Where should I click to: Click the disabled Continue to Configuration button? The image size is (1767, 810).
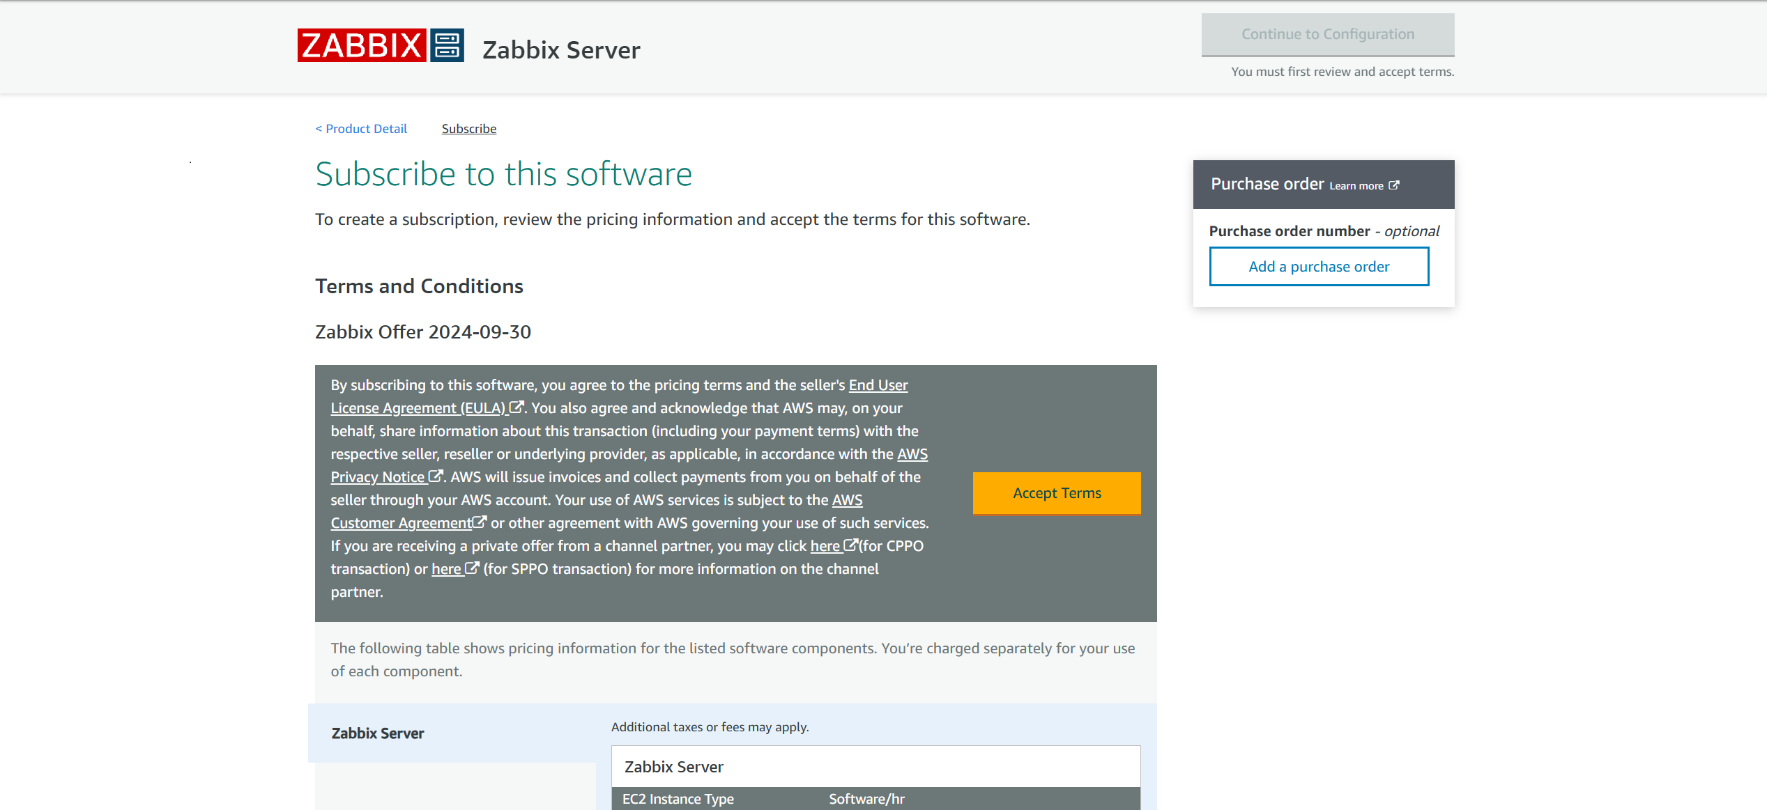pyautogui.click(x=1328, y=34)
